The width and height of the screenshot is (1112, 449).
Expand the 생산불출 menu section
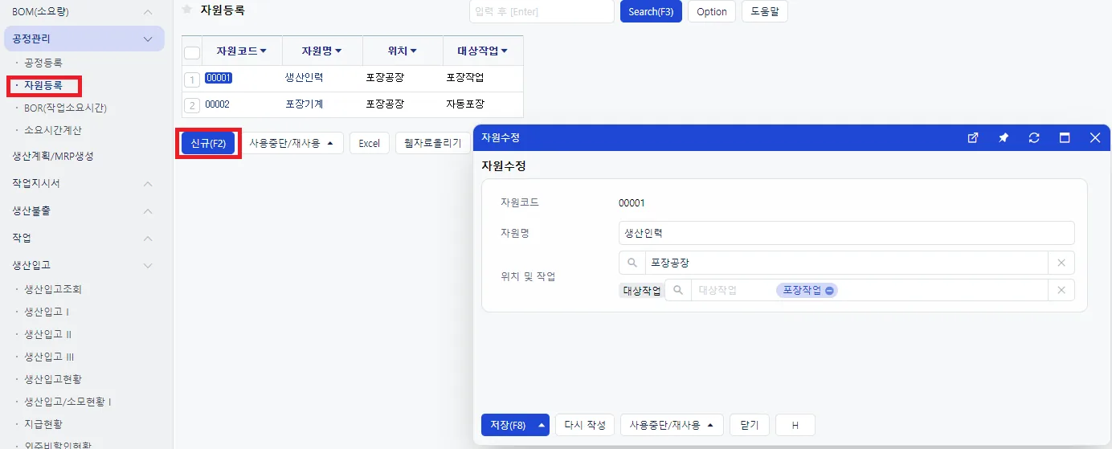[x=148, y=211]
